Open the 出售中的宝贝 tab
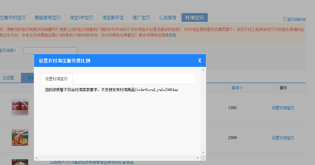 13,18
